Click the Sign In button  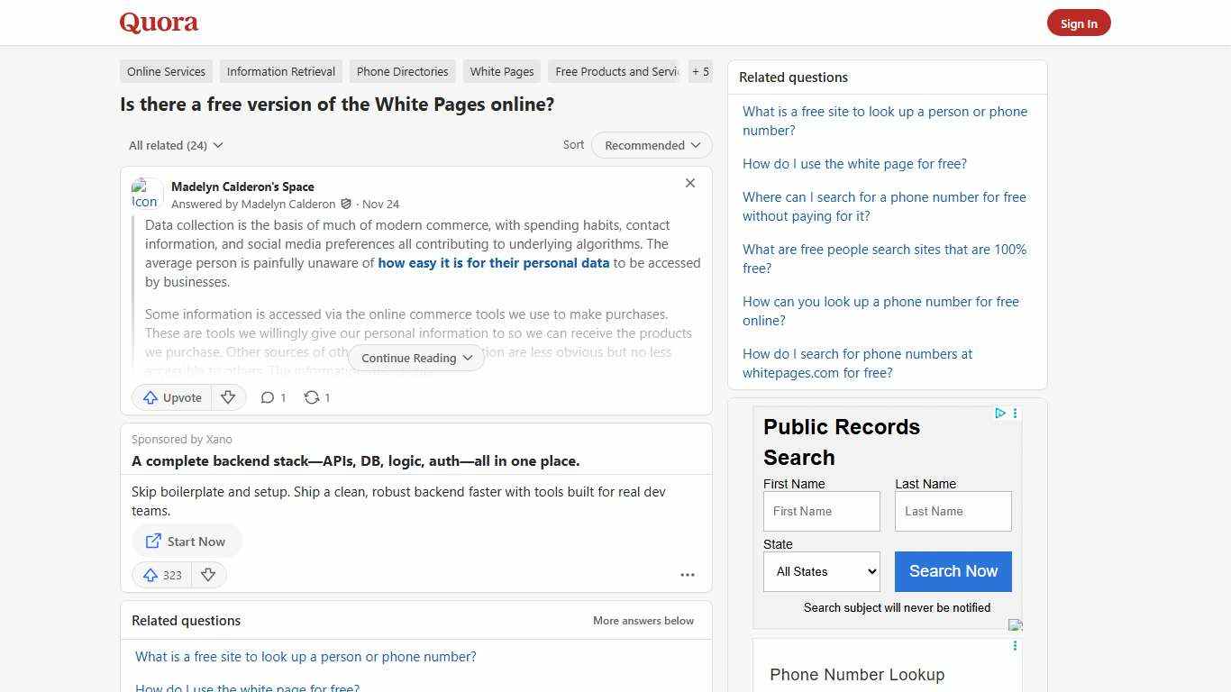pos(1079,23)
